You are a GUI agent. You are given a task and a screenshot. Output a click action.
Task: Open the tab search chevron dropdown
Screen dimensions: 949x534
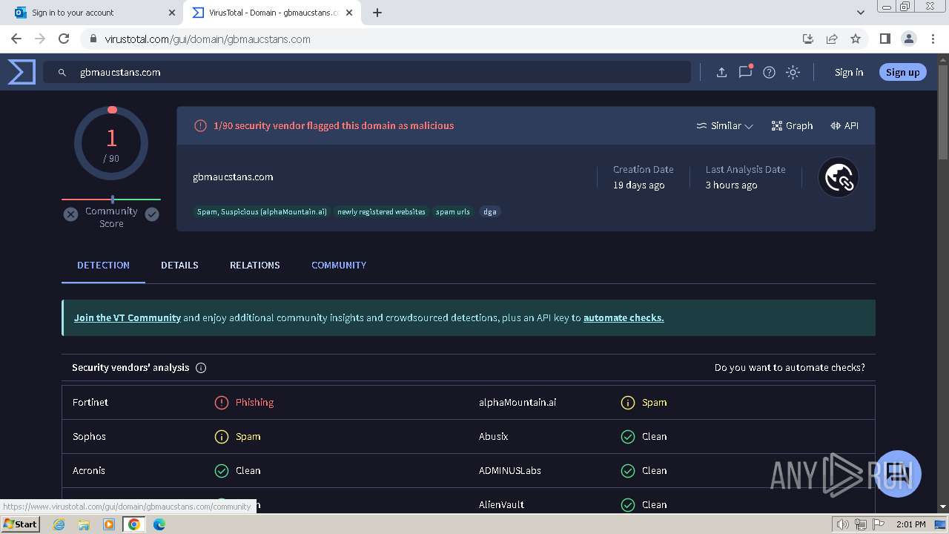[861, 13]
